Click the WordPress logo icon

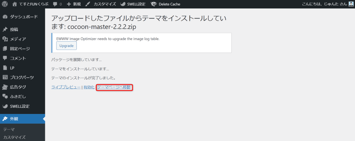(5, 5)
